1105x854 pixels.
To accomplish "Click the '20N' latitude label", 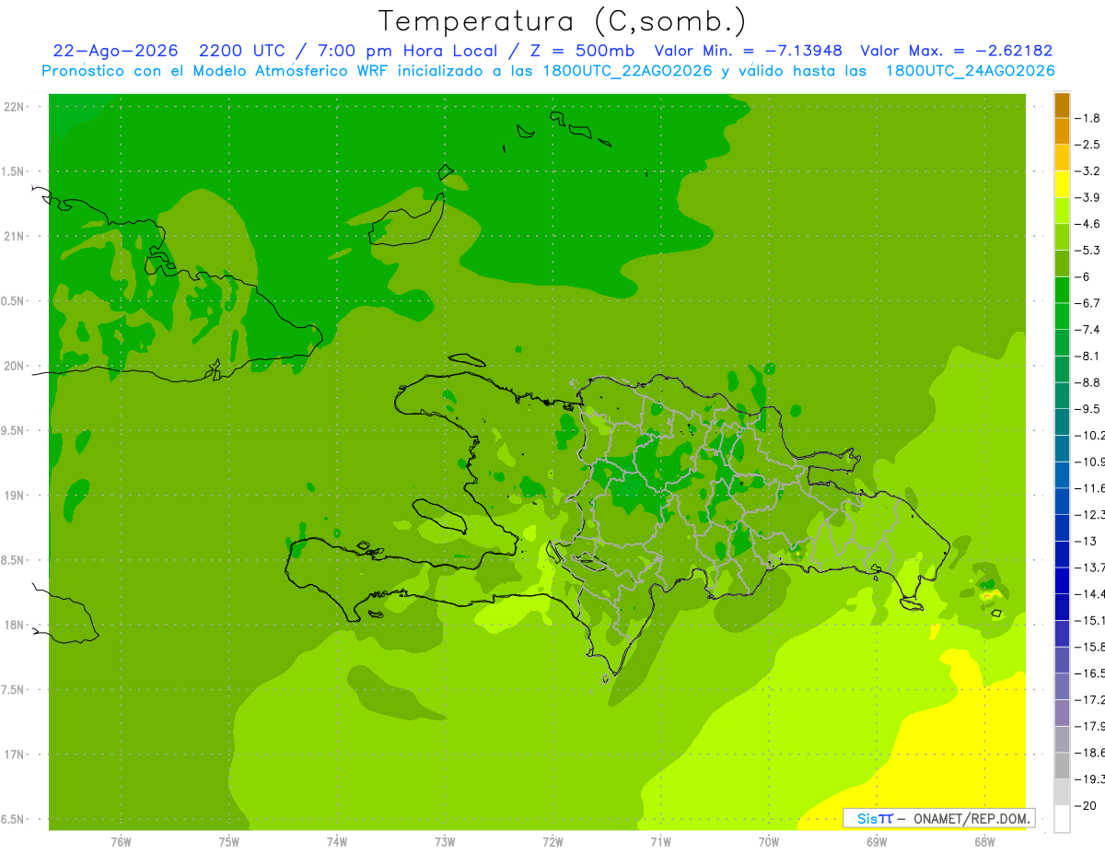I will [x=15, y=366].
